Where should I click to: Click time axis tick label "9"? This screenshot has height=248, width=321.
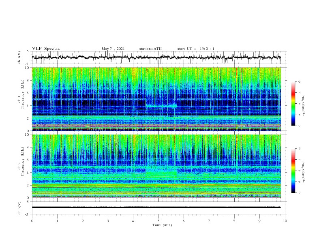click(x=259, y=221)
